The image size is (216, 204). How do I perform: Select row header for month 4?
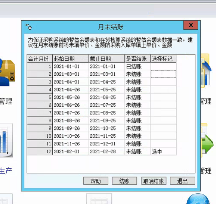pyautogui.click(x=40, y=90)
